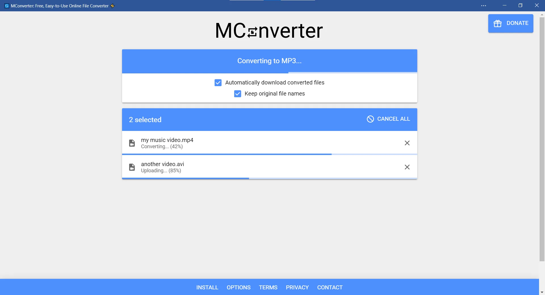Uncheck Automatically download converted files
545x295 pixels.
(x=218, y=82)
